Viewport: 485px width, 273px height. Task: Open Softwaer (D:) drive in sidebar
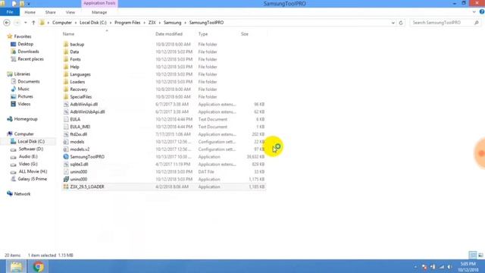pyautogui.click(x=31, y=149)
